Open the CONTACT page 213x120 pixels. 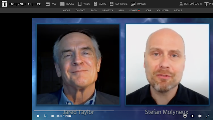81,10
